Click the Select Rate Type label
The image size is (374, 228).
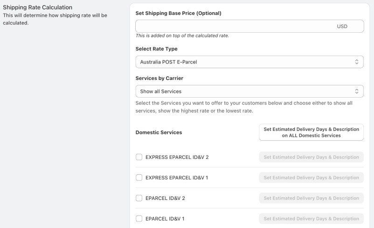(x=157, y=49)
